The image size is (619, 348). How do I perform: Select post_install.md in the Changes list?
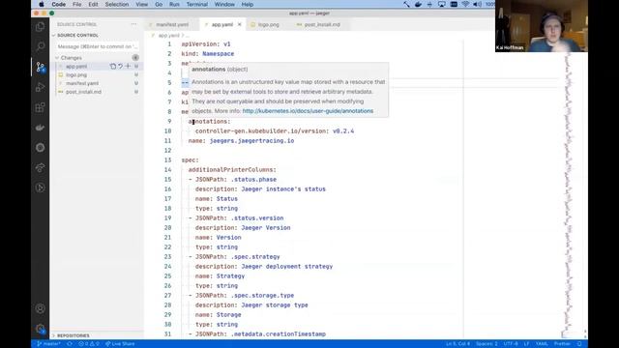click(84, 92)
